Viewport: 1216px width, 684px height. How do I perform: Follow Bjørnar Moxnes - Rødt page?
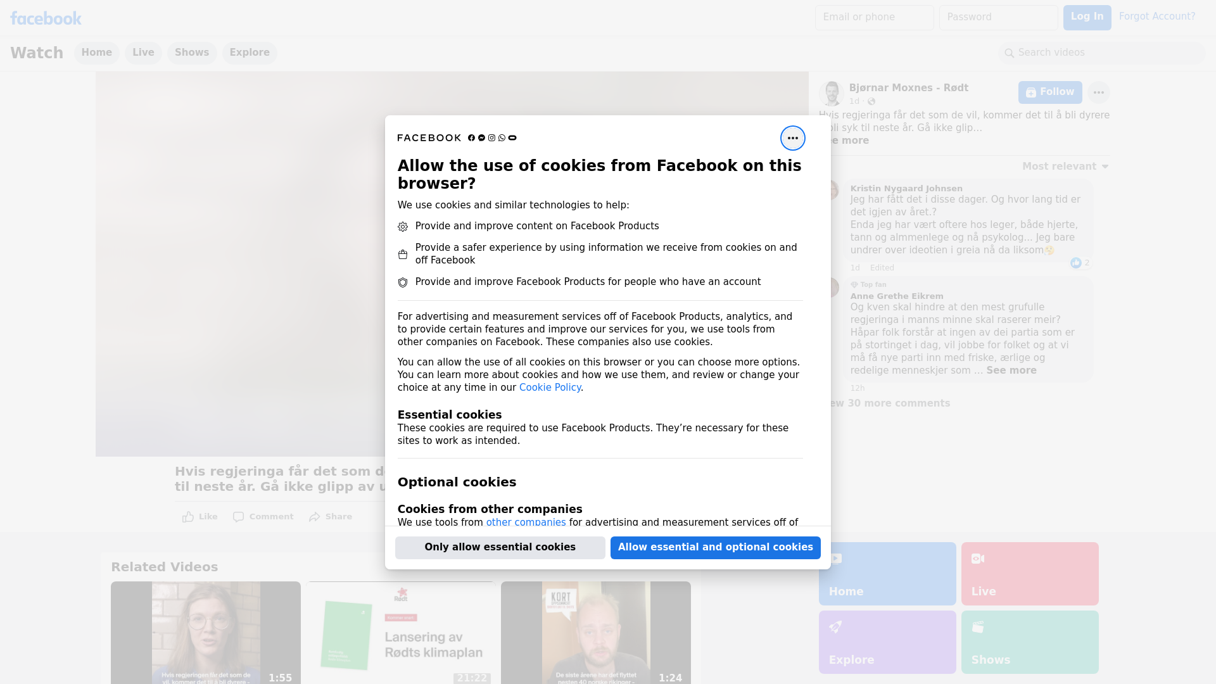point(1049,92)
